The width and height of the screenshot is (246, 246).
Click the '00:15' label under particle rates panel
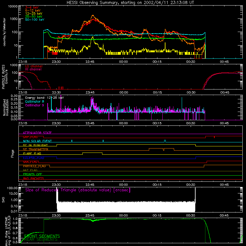(x=157, y=93)
